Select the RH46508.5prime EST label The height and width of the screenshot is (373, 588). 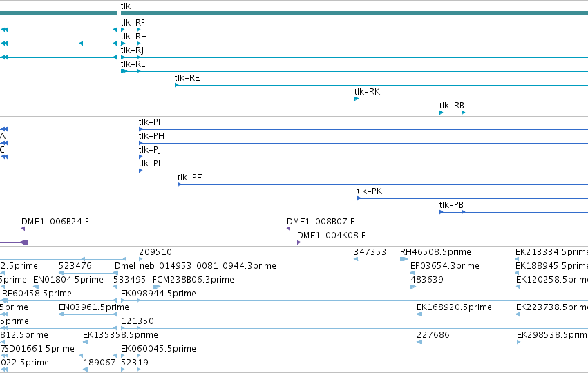(x=435, y=252)
